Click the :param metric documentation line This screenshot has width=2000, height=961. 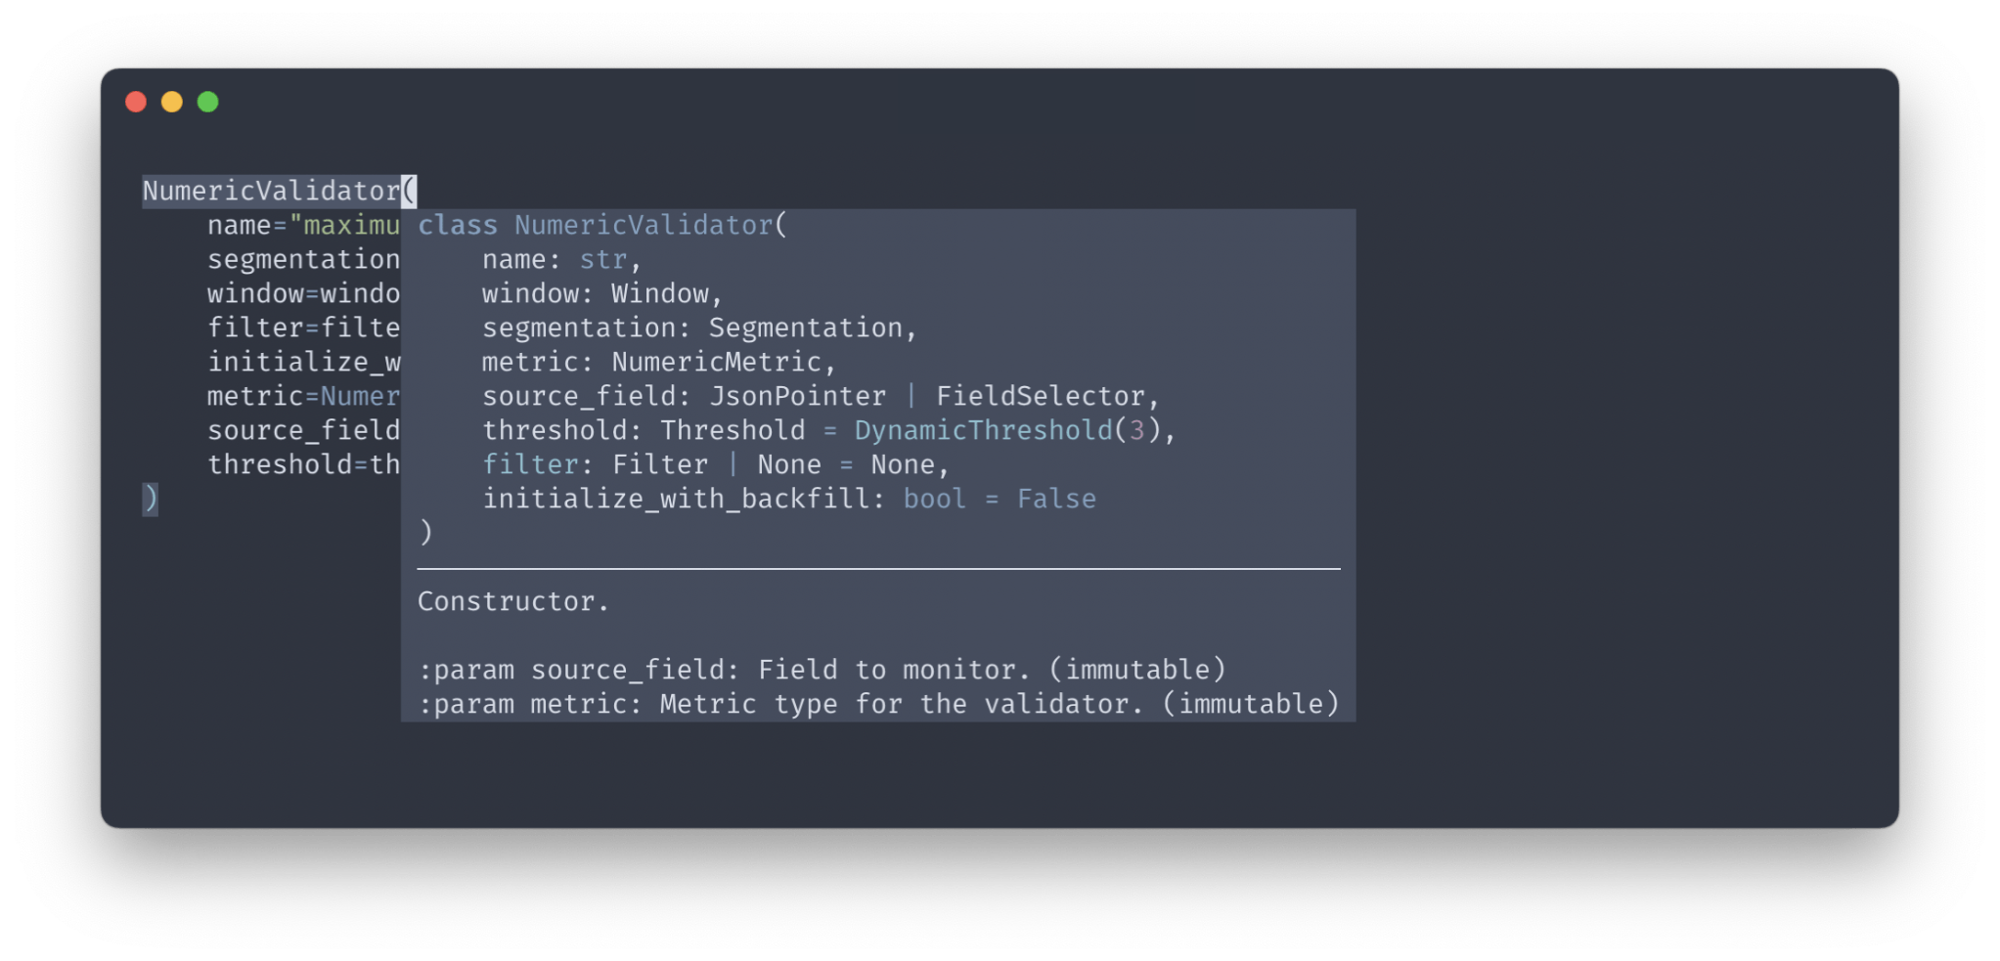tap(877, 705)
